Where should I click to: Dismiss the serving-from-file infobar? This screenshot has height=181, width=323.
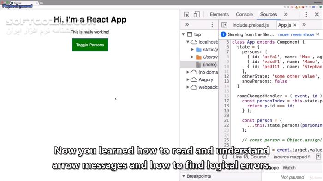pos(317,34)
